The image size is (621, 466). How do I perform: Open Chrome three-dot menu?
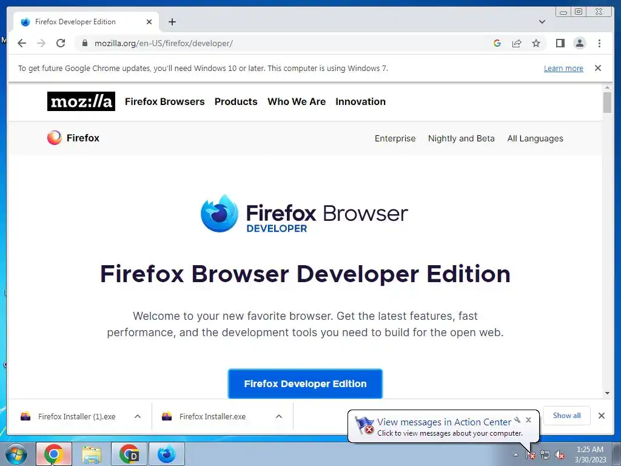599,43
